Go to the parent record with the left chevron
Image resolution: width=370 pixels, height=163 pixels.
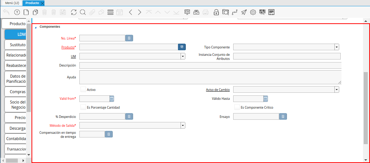(x=130, y=12)
